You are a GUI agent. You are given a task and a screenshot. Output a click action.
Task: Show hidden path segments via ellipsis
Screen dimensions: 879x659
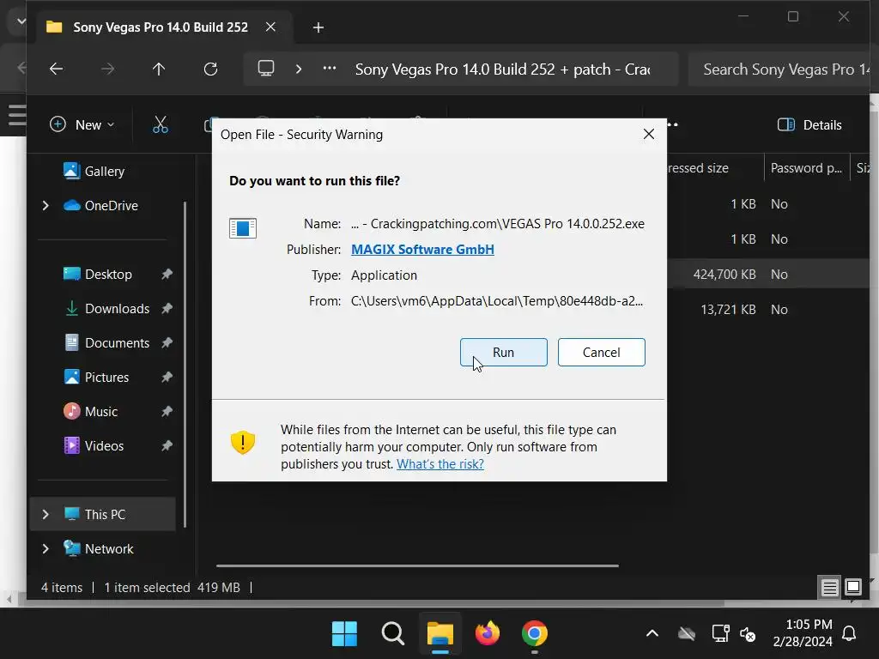tap(330, 69)
